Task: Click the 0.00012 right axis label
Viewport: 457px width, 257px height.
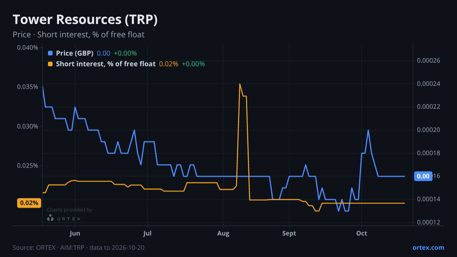Action: tap(428, 222)
